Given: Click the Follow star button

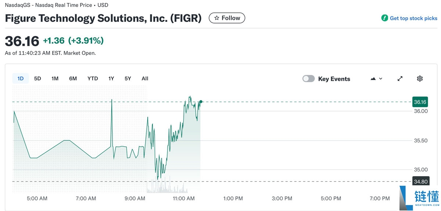Looking at the screenshot, I should pos(227,18).
